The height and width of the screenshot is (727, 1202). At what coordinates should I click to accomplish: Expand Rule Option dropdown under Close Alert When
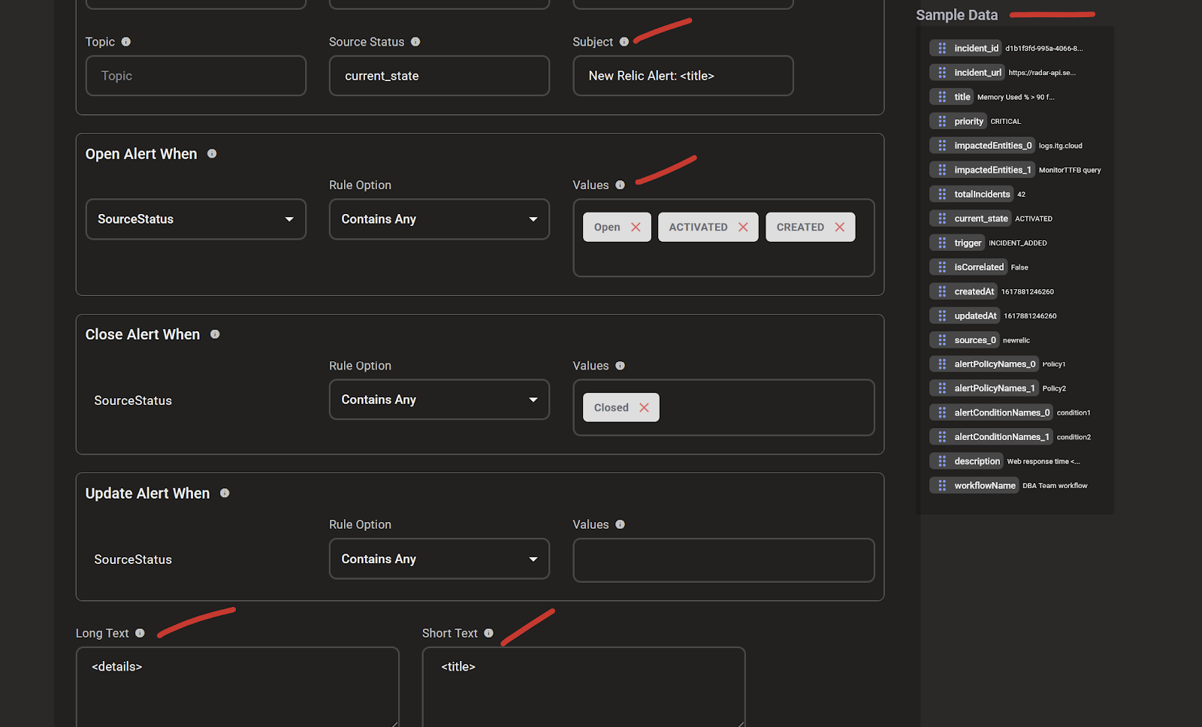coord(439,400)
